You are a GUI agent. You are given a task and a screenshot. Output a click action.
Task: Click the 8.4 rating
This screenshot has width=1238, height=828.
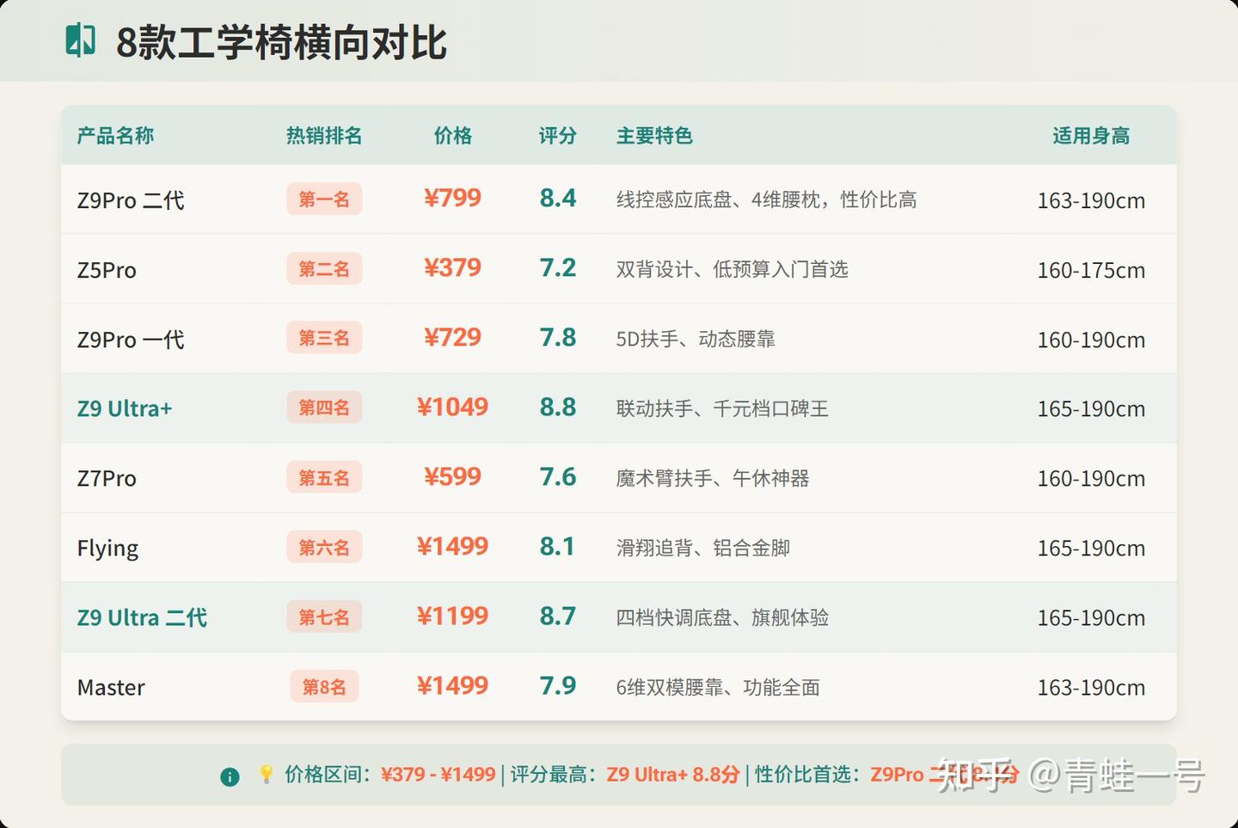pyautogui.click(x=558, y=198)
